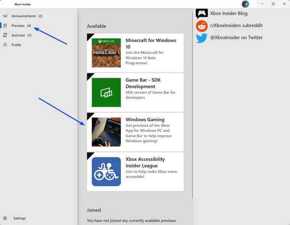Click the Settings gear icon

coord(5,218)
